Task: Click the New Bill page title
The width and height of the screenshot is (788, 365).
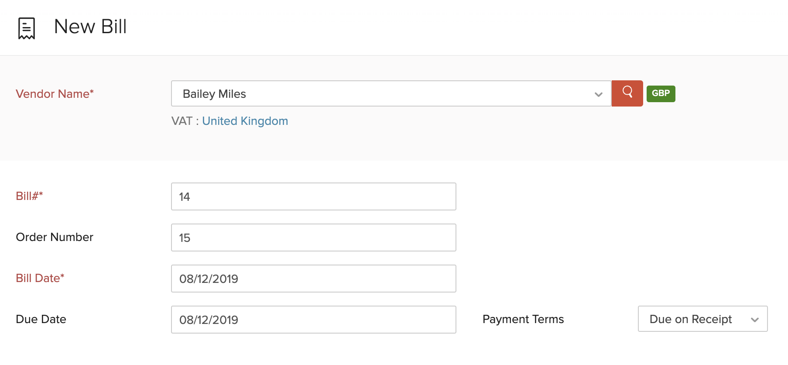Action: [90, 27]
